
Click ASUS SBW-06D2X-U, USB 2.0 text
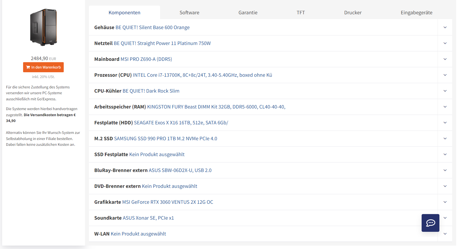(x=180, y=170)
